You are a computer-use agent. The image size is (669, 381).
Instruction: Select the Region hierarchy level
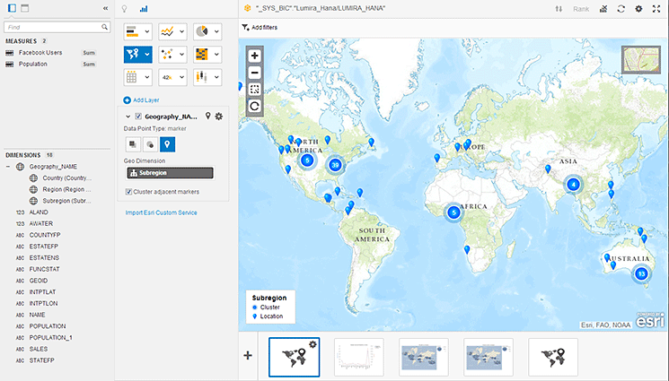coord(66,189)
